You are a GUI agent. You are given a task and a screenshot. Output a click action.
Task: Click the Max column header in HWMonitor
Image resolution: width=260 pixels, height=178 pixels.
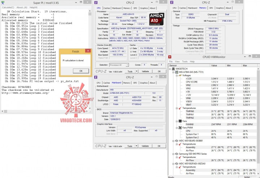pos(250,65)
